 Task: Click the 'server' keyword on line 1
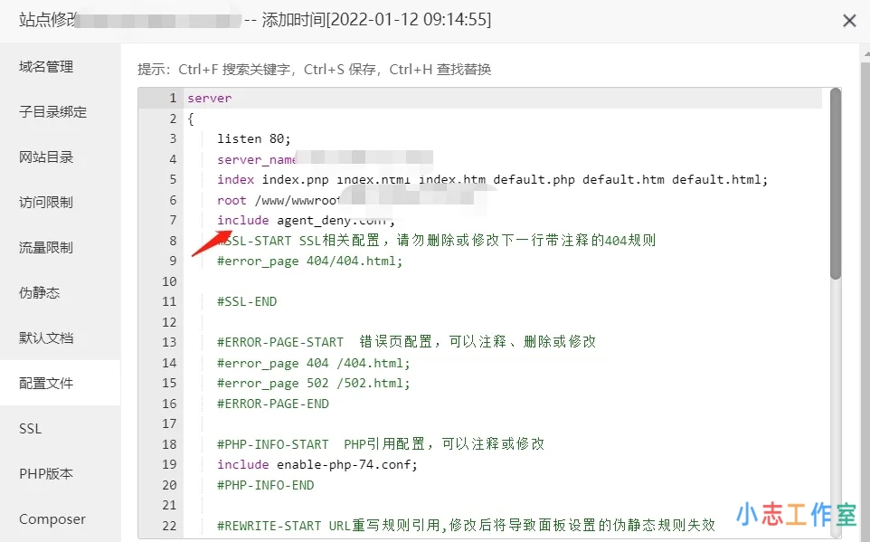(209, 99)
